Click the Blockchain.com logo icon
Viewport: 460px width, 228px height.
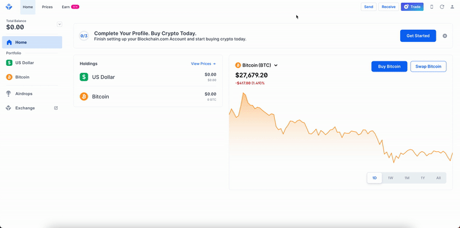click(x=9, y=7)
